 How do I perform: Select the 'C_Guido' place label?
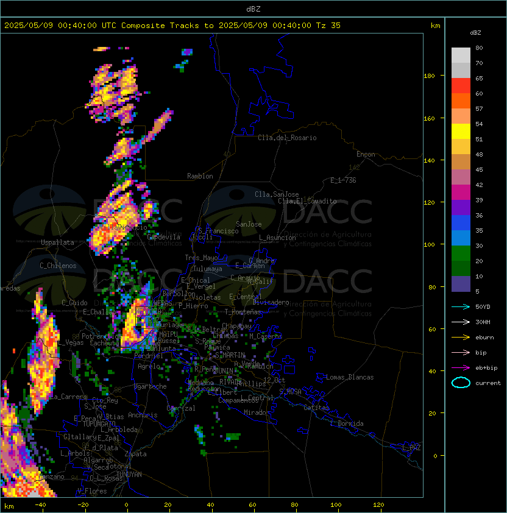[74, 303]
